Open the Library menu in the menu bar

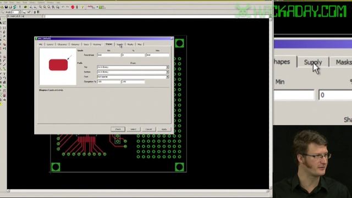(32, 2)
